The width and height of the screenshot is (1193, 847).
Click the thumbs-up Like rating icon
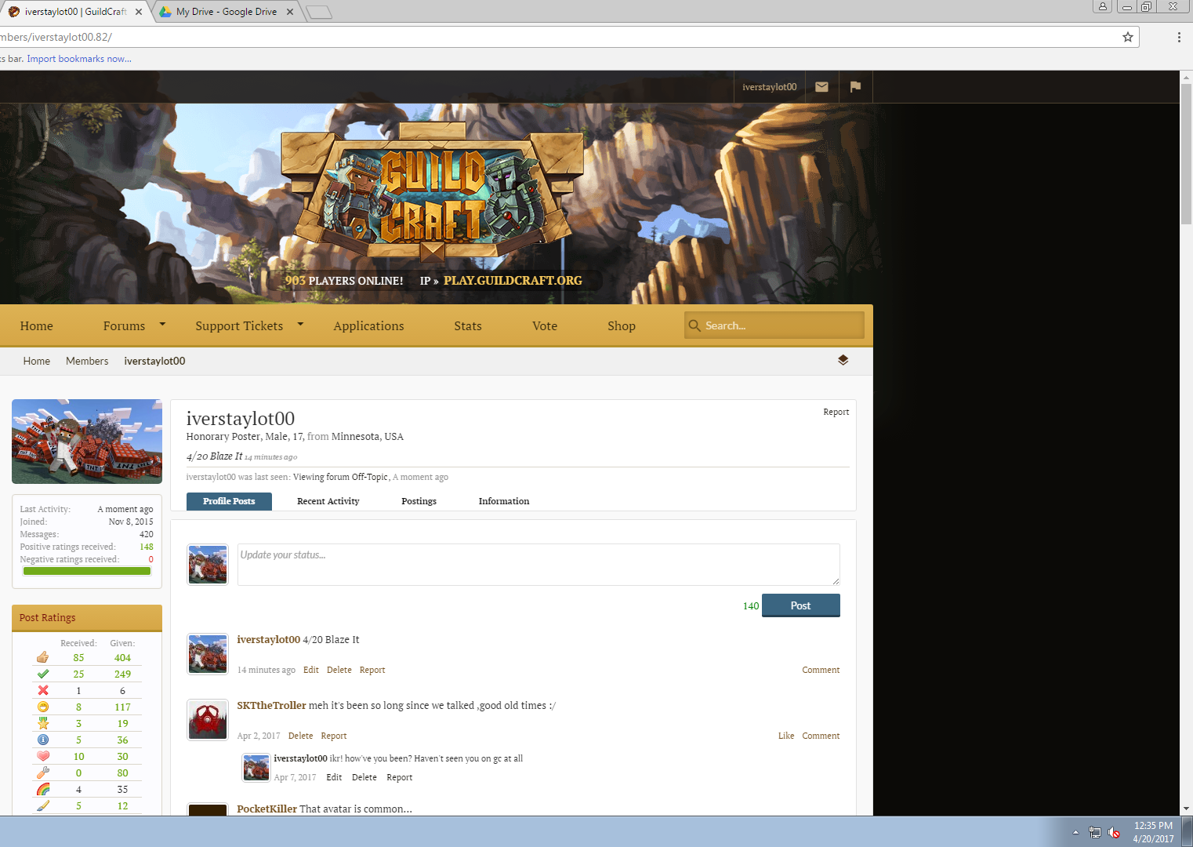point(43,657)
